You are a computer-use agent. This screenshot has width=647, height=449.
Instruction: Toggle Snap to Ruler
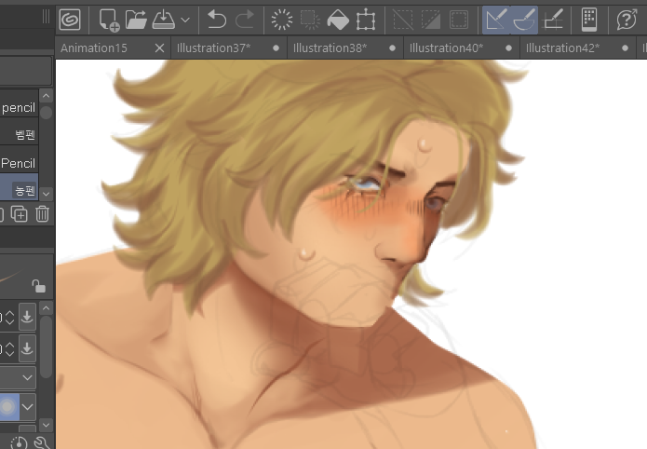496,20
